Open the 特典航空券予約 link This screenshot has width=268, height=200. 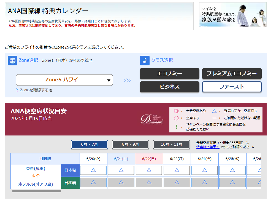208,147
